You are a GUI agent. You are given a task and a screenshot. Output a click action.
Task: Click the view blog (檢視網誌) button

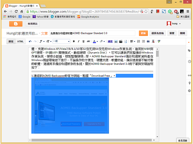(x=33, y=24)
